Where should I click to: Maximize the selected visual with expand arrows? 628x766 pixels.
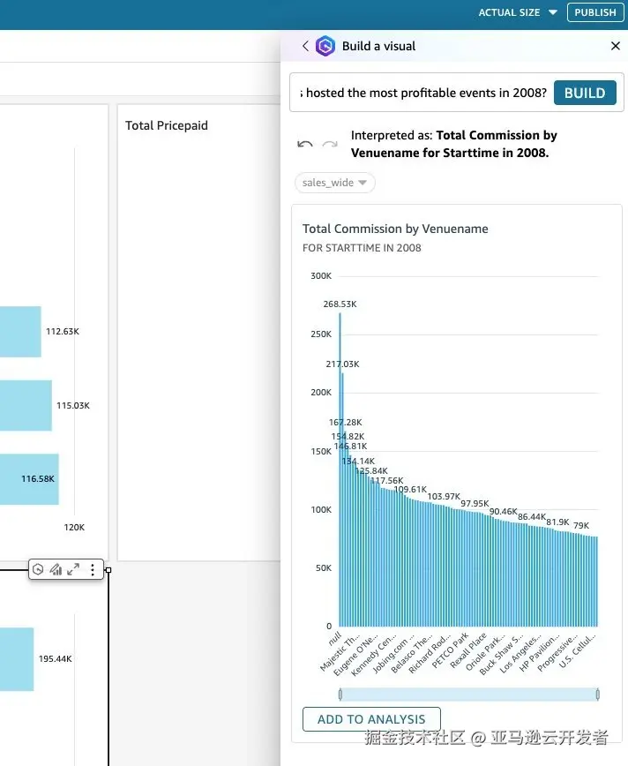tap(73, 570)
